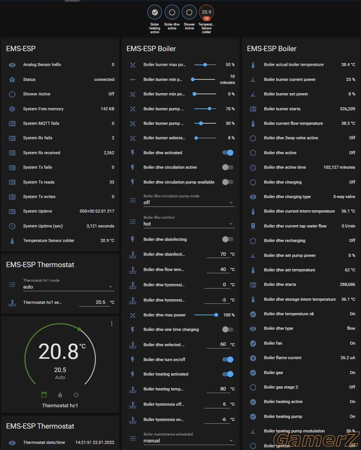Open the Boiler dhw comfort dropdown

pyautogui.click(x=189, y=221)
